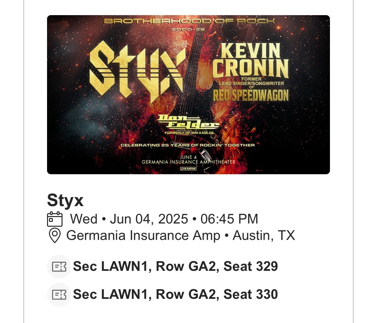Select the Sec LAWN1 Seat 329 ticket row
This screenshot has width=377, height=323.
175,267
